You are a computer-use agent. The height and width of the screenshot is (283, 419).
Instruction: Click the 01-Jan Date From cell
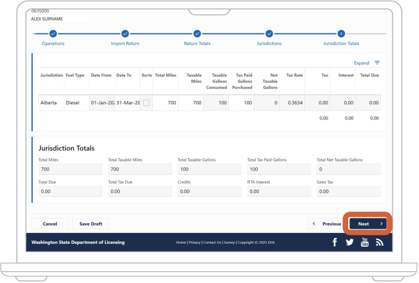(x=102, y=103)
